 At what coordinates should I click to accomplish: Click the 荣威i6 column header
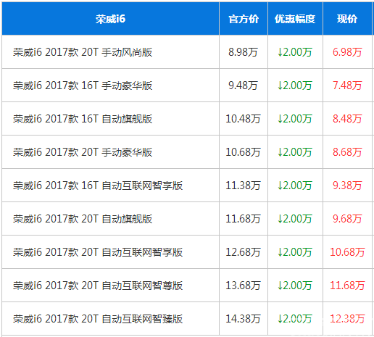110,19
